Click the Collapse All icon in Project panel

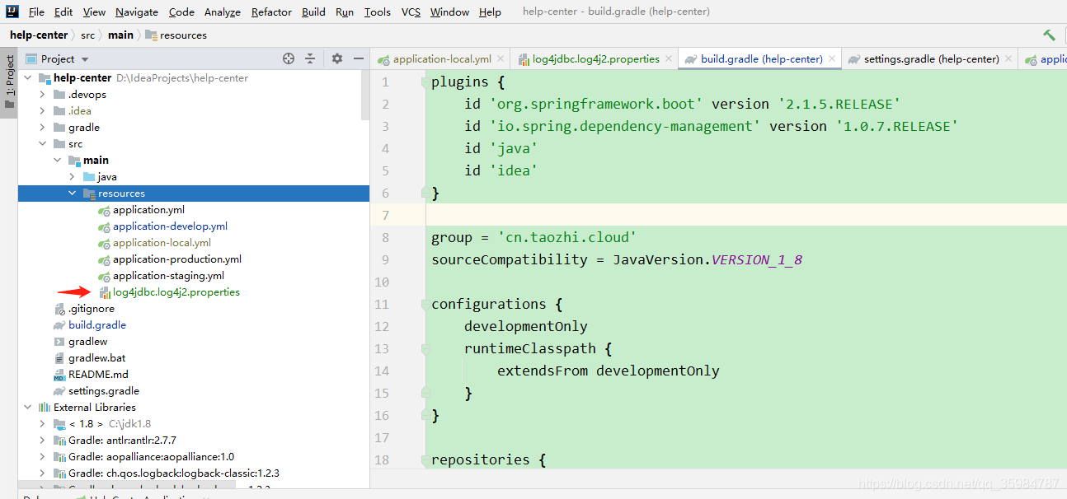pyautogui.click(x=309, y=58)
